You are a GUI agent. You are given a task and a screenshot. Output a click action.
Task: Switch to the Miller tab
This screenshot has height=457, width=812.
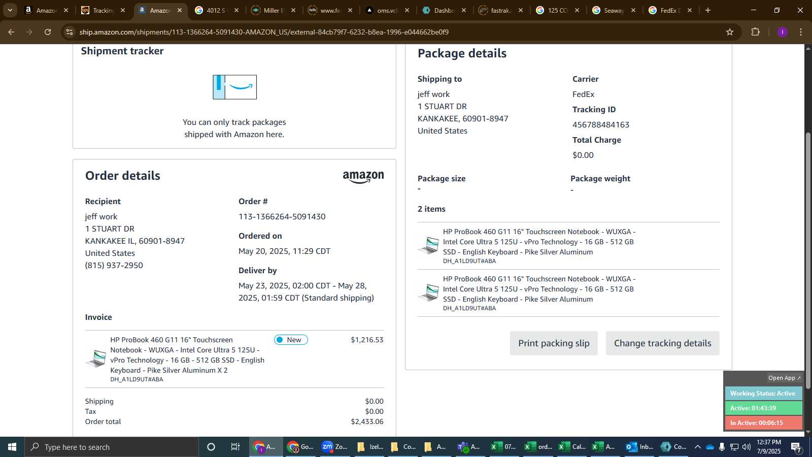point(274,10)
